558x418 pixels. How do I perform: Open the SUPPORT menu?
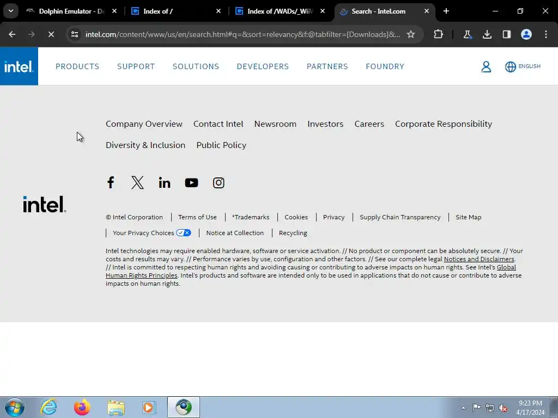point(136,66)
